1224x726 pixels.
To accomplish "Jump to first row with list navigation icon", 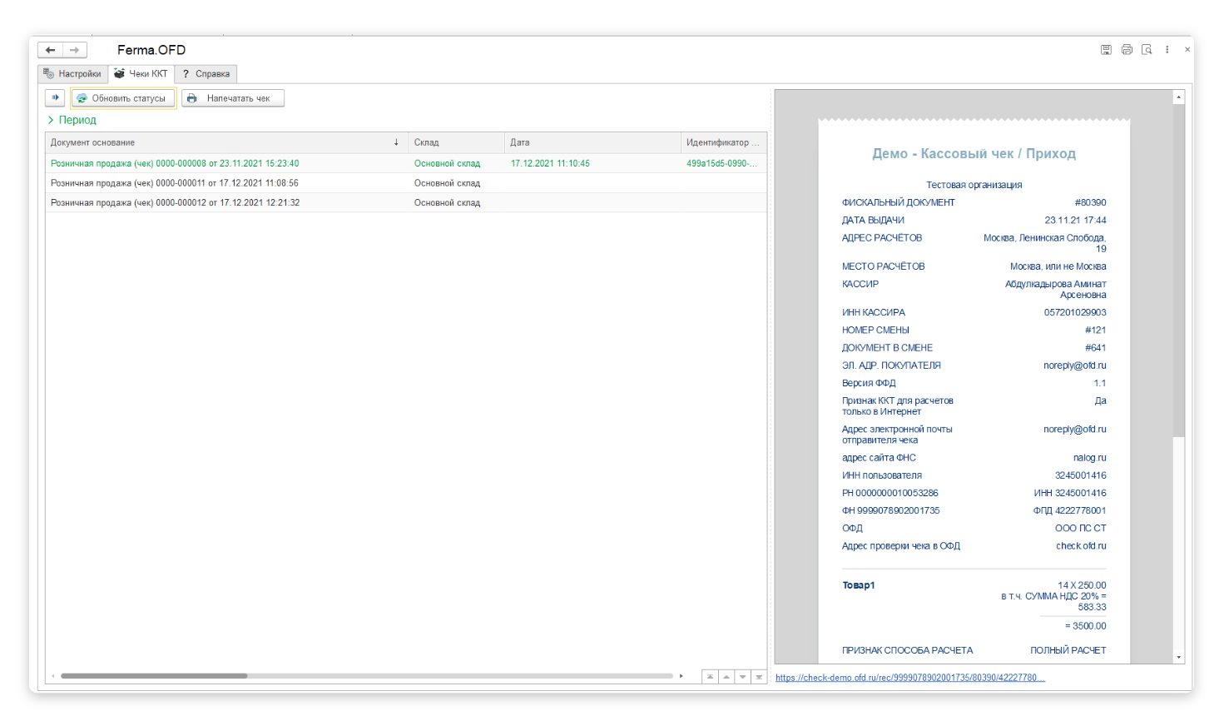I will (710, 677).
